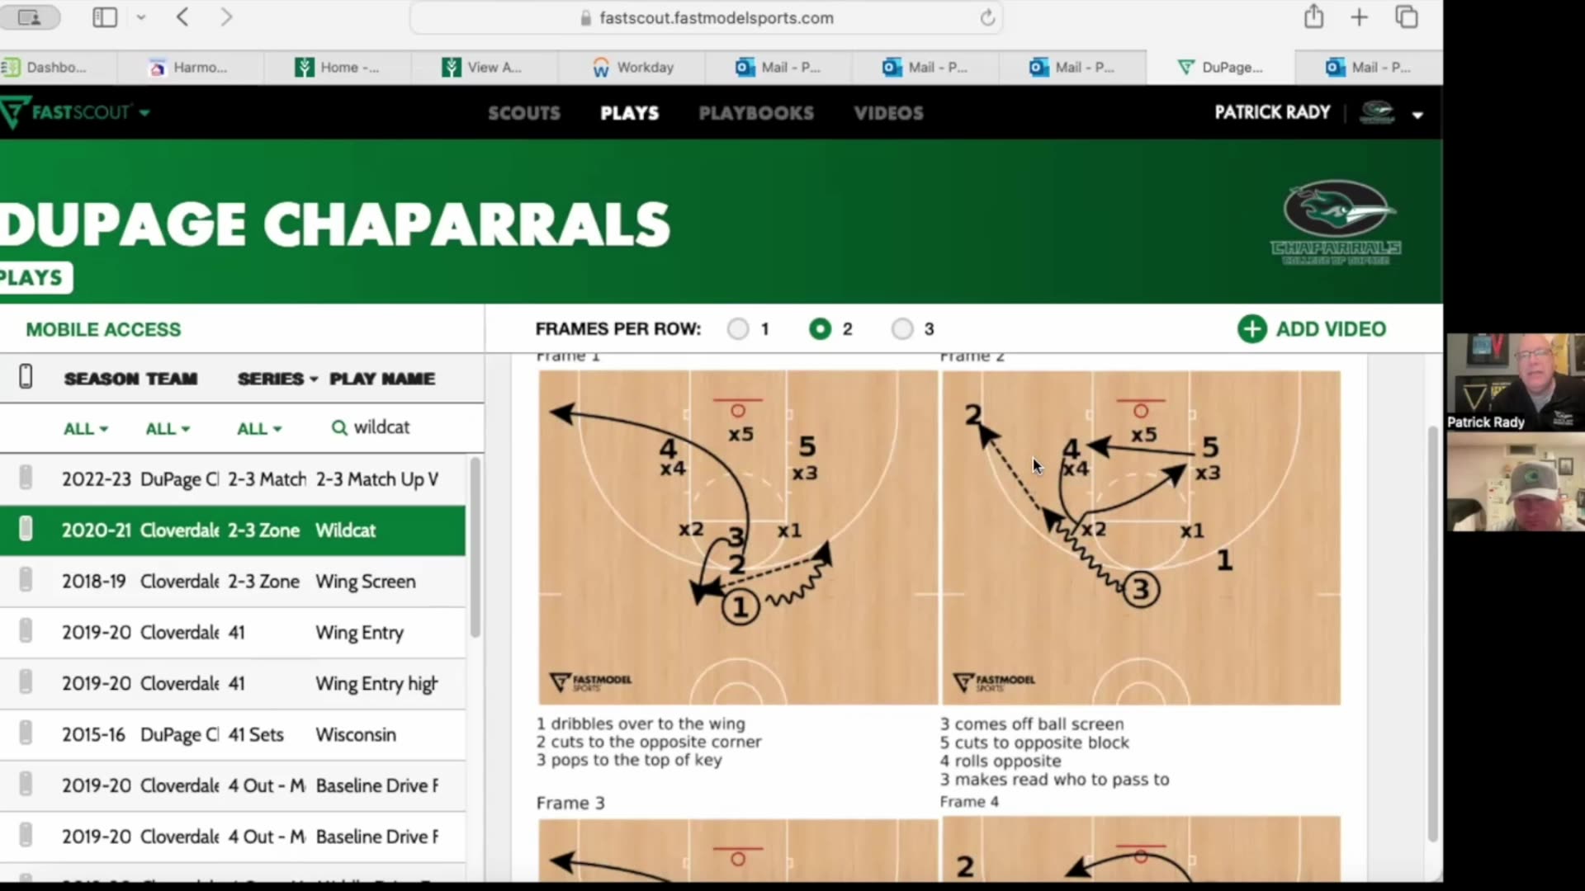Click the page reload icon
This screenshot has height=891, width=1585.
pos(987,18)
